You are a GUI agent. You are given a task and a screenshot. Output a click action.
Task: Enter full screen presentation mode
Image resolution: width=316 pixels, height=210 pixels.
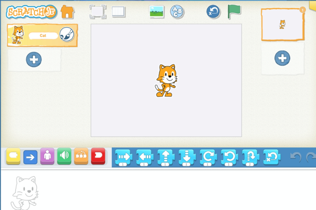pos(98,12)
